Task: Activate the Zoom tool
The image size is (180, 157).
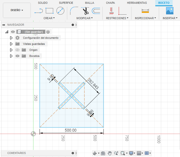Action: click(x=116, y=153)
